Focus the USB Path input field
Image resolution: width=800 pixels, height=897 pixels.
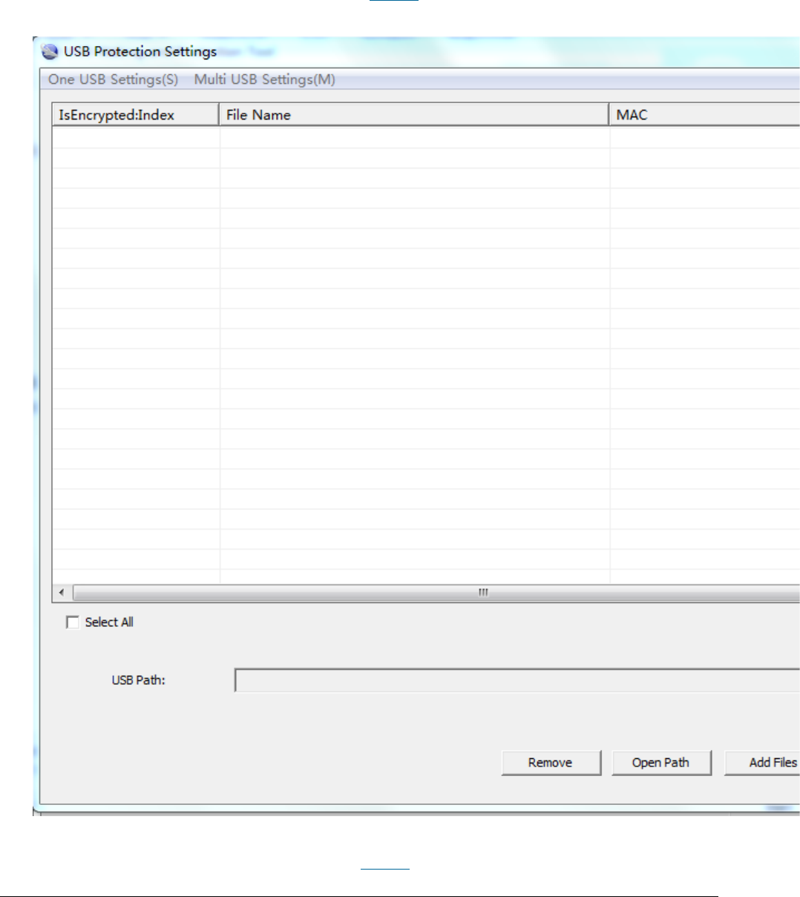tap(517, 680)
